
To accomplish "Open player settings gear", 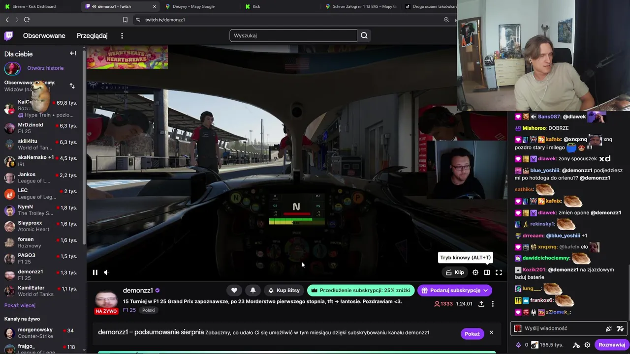I will tap(475, 272).
